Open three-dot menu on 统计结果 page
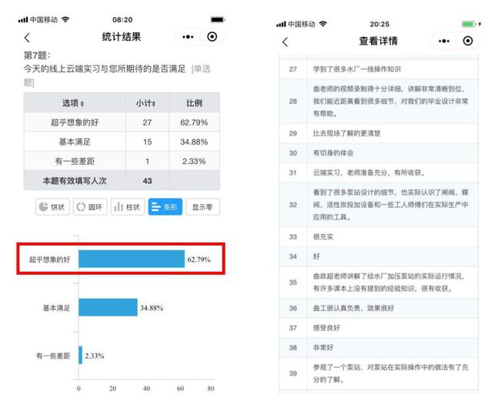This screenshot has height=401, width=491. click(189, 37)
